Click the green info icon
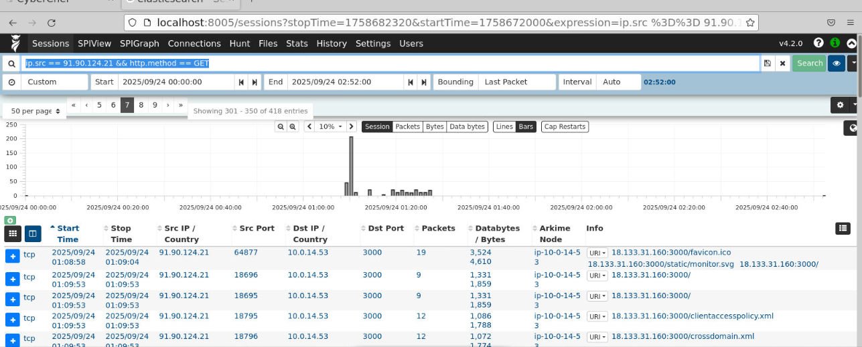862x347 pixels. (835, 43)
